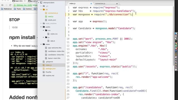This screenshot has height=100, width=178.
Task: Select the .git folder name
Action: pos(47,6)
